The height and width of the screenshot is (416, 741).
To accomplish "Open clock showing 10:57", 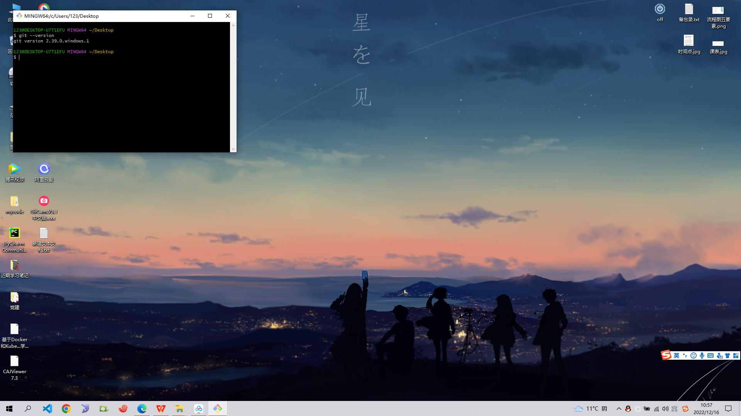I will [706, 409].
